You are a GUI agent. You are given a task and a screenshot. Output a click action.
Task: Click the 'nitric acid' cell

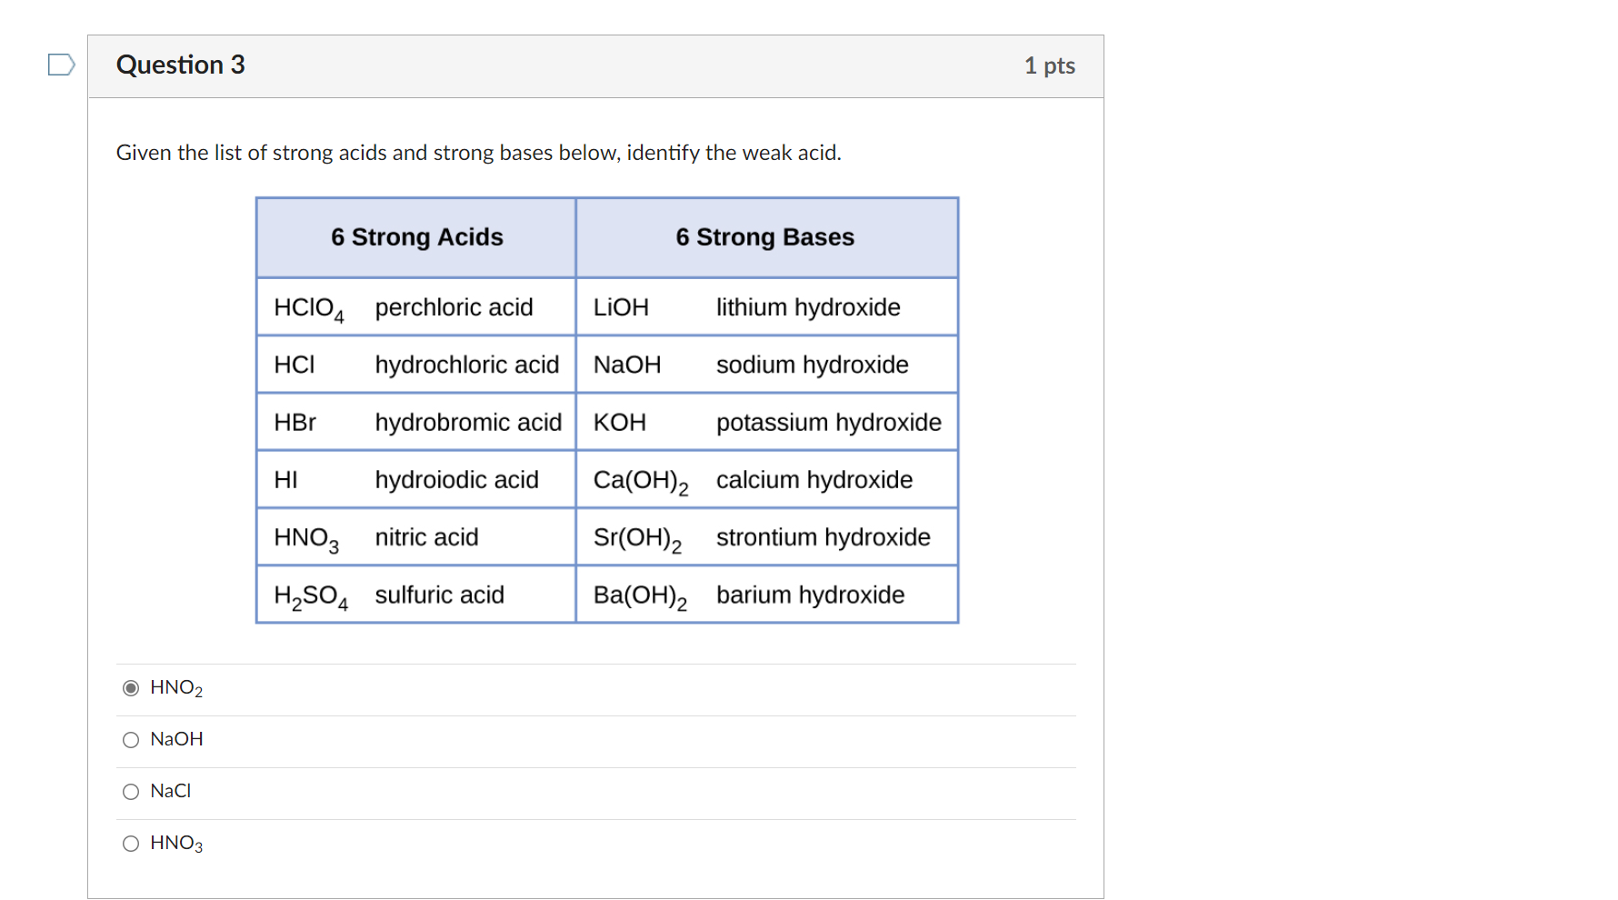tap(426, 537)
